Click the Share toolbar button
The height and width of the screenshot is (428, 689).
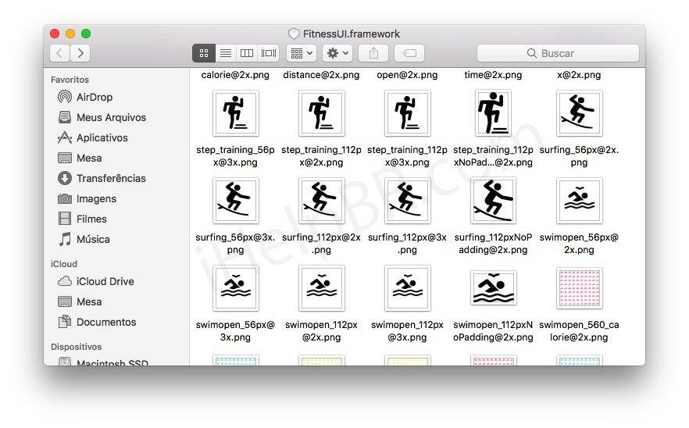coord(373,53)
